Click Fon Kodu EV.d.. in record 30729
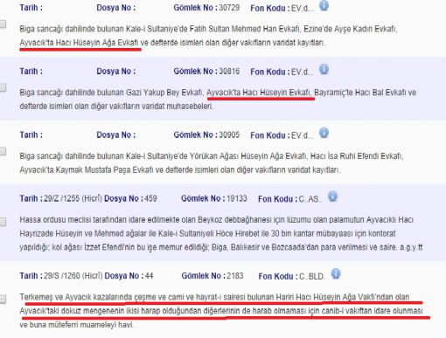This screenshot has height=338, width=446. click(282, 9)
